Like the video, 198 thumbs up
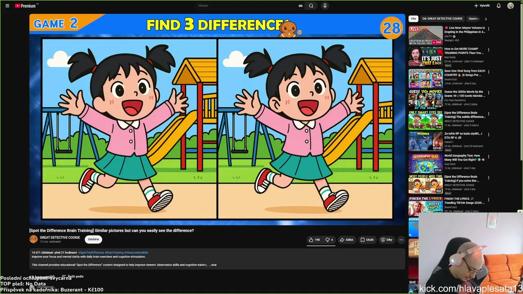The height and width of the screenshot is (294, 523). point(314,240)
